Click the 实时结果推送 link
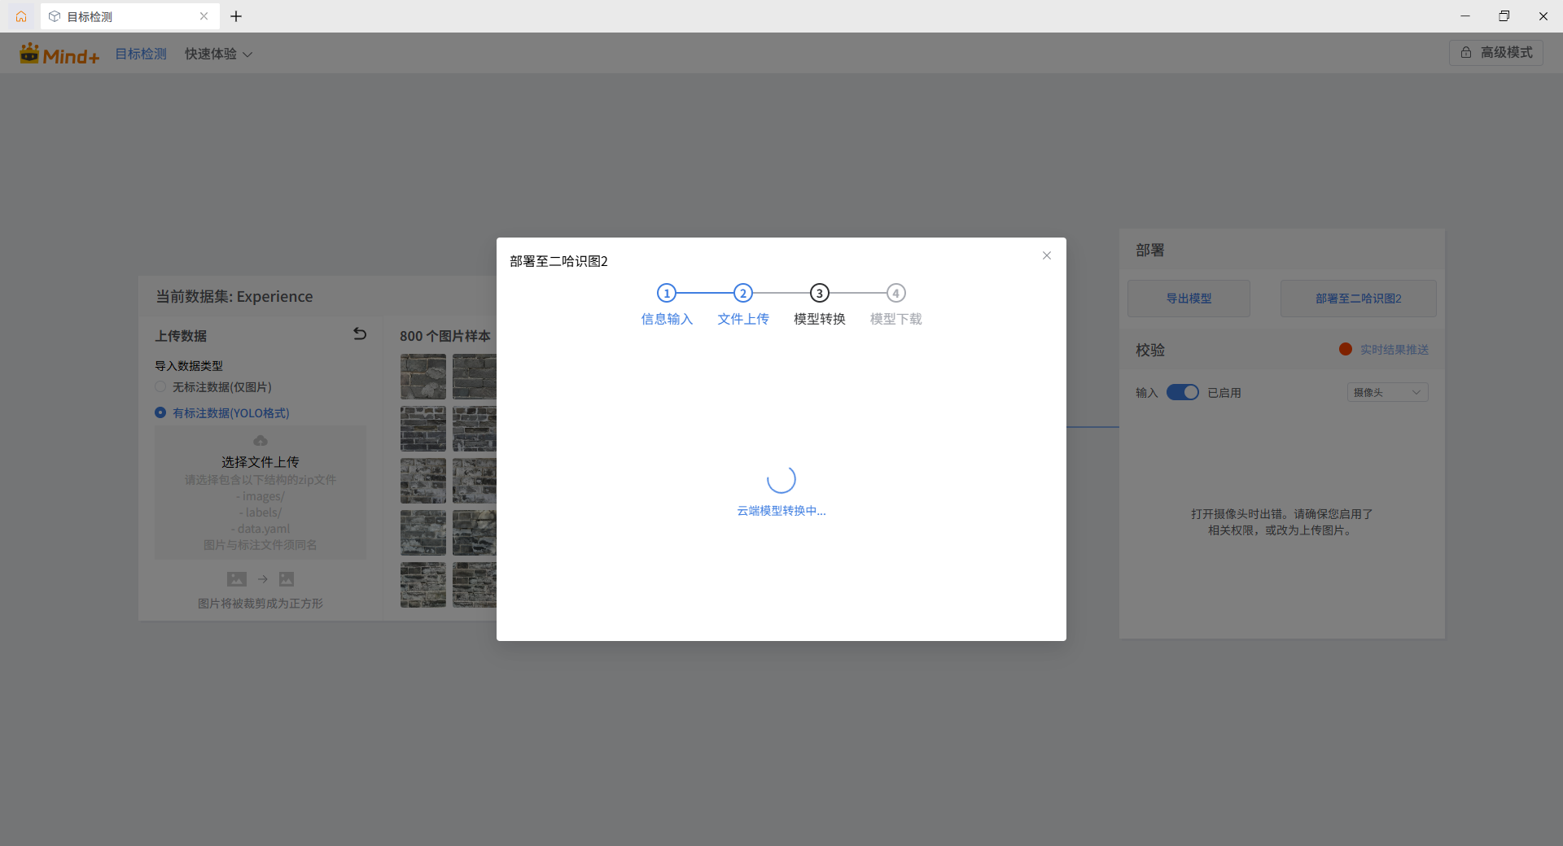Viewport: 1563px width, 846px height. (x=1394, y=350)
